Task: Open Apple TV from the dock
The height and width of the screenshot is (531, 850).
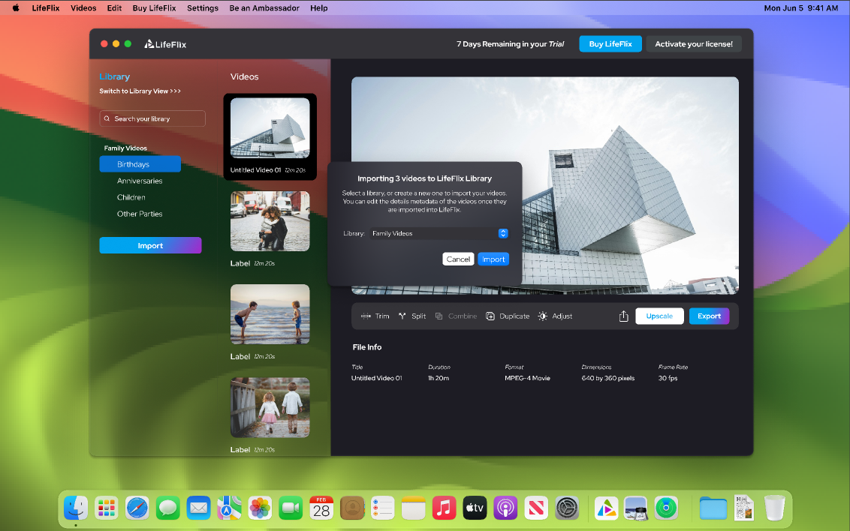Action: point(475,508)
